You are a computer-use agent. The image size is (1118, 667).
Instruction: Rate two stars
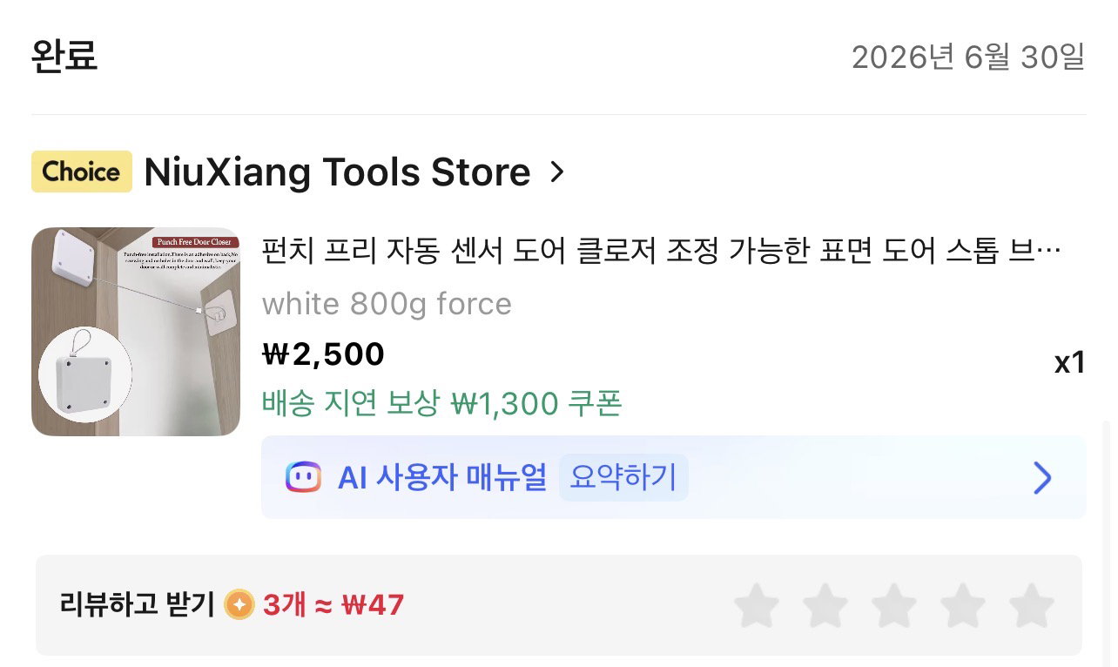pos(825,605)
